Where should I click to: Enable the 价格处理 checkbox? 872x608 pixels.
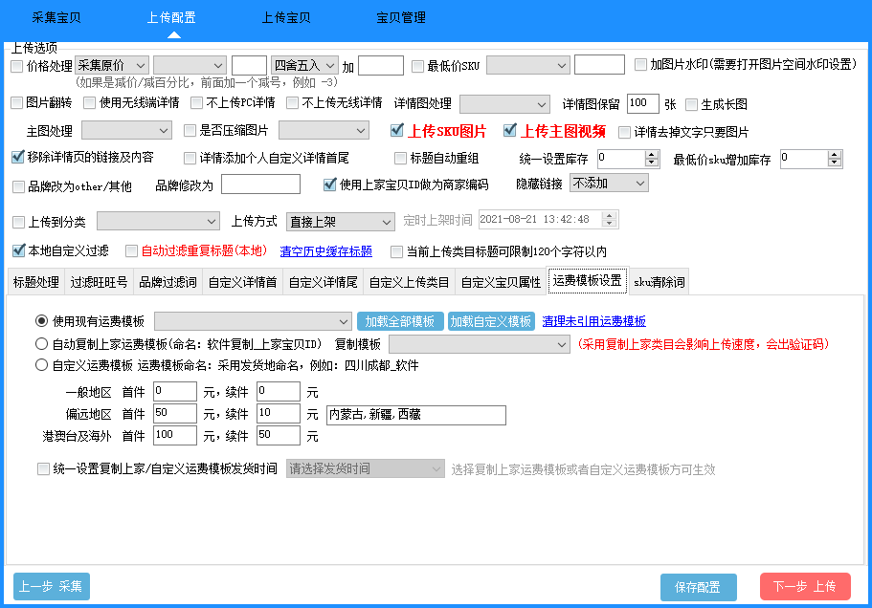point(17,66)
